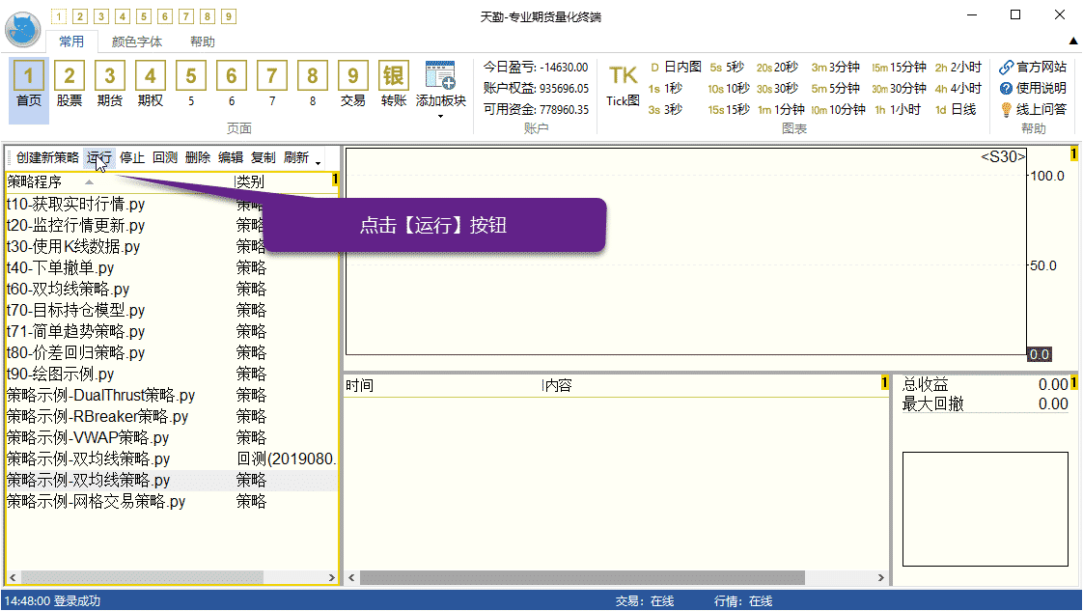Open the 交易 page icon
Screen dimensions: 1083x611
pyautogui.click(x=353, y=76)
